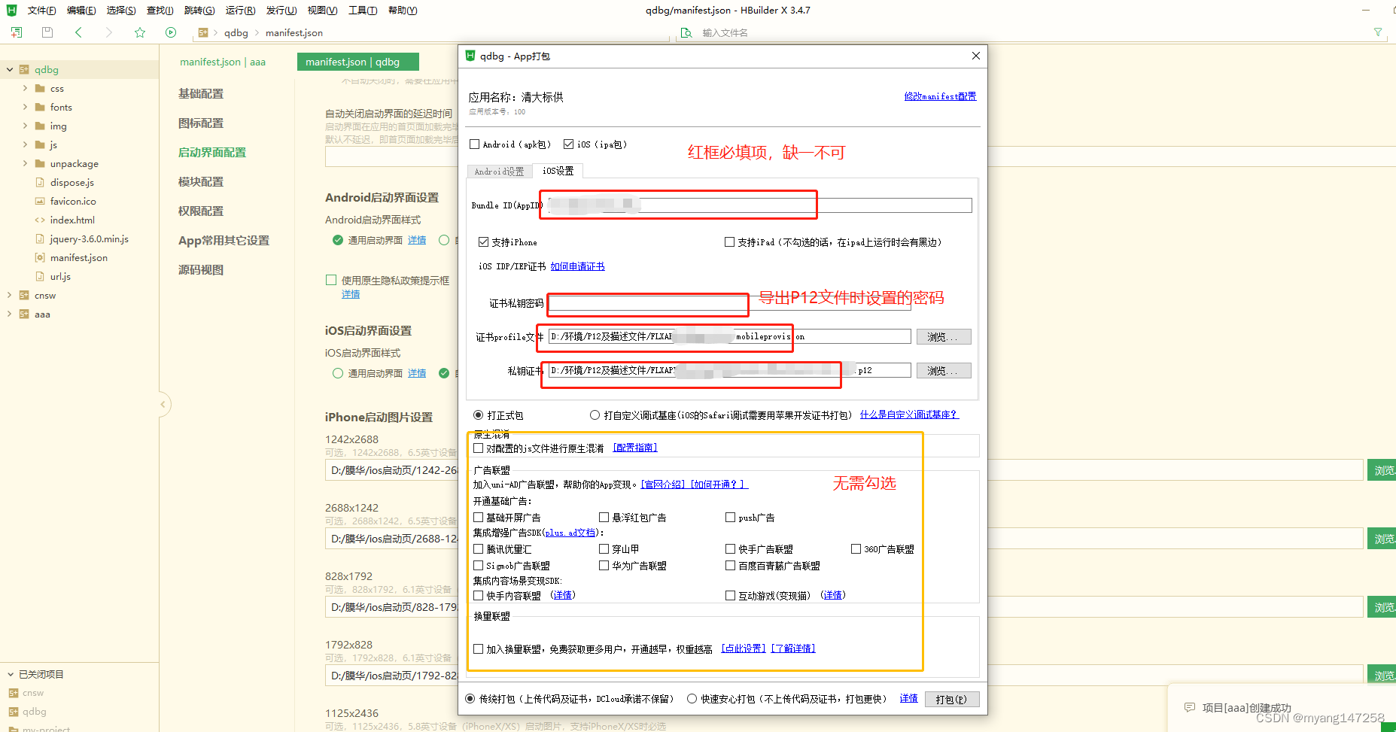Expand the aaa project
This screenshot has height=732, width=1396.
click(10, 314)
